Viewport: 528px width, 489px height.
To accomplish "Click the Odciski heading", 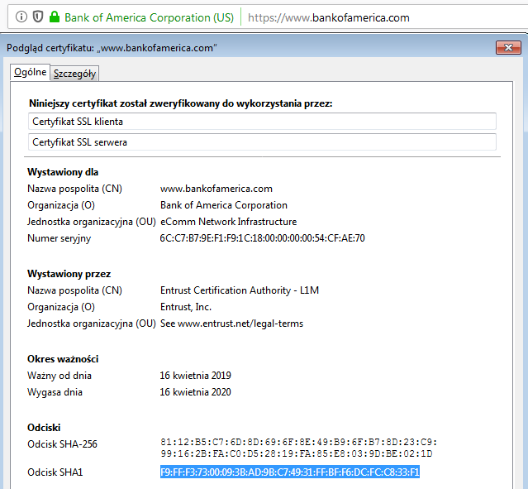I will click(44, 428).
